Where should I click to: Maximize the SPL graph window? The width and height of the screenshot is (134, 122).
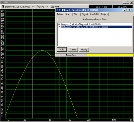click(128, 2)
